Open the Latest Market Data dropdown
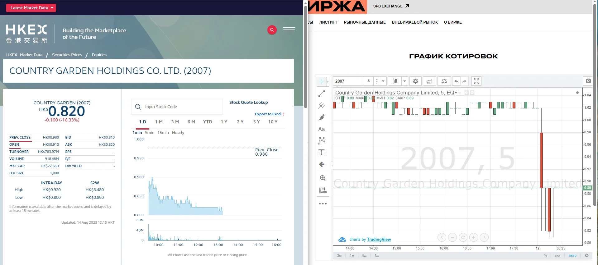The width and height of the screenshot is (598, 265). pyautogui.click(x=31, y=8)
